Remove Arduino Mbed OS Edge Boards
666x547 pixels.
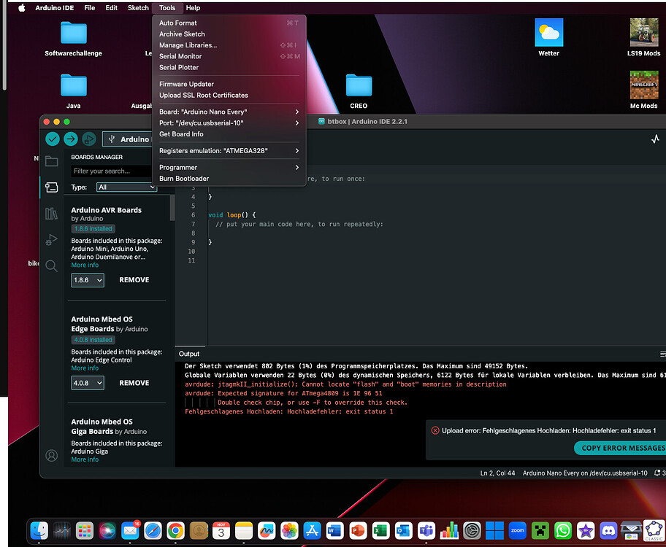(134, 383)
